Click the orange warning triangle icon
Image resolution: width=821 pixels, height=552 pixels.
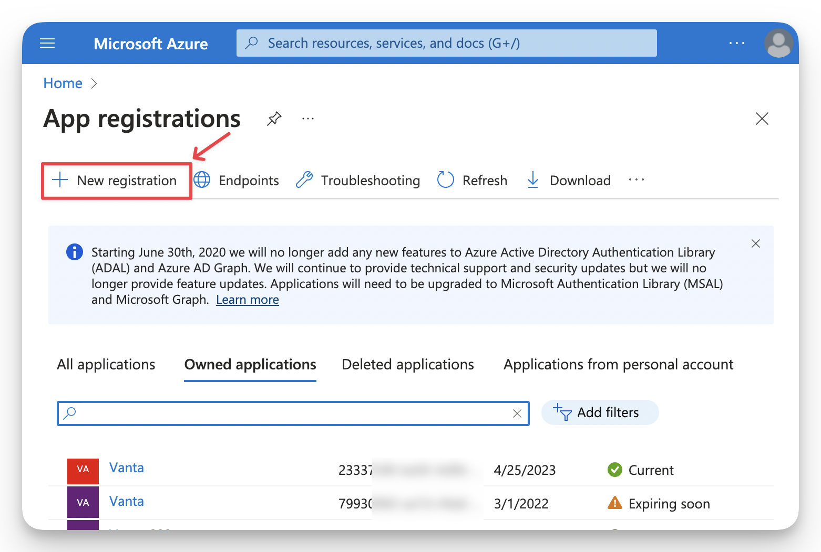point(615,503)
